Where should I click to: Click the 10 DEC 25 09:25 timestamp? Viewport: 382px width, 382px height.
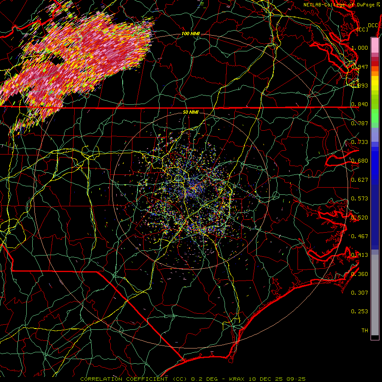coord(276,379)
